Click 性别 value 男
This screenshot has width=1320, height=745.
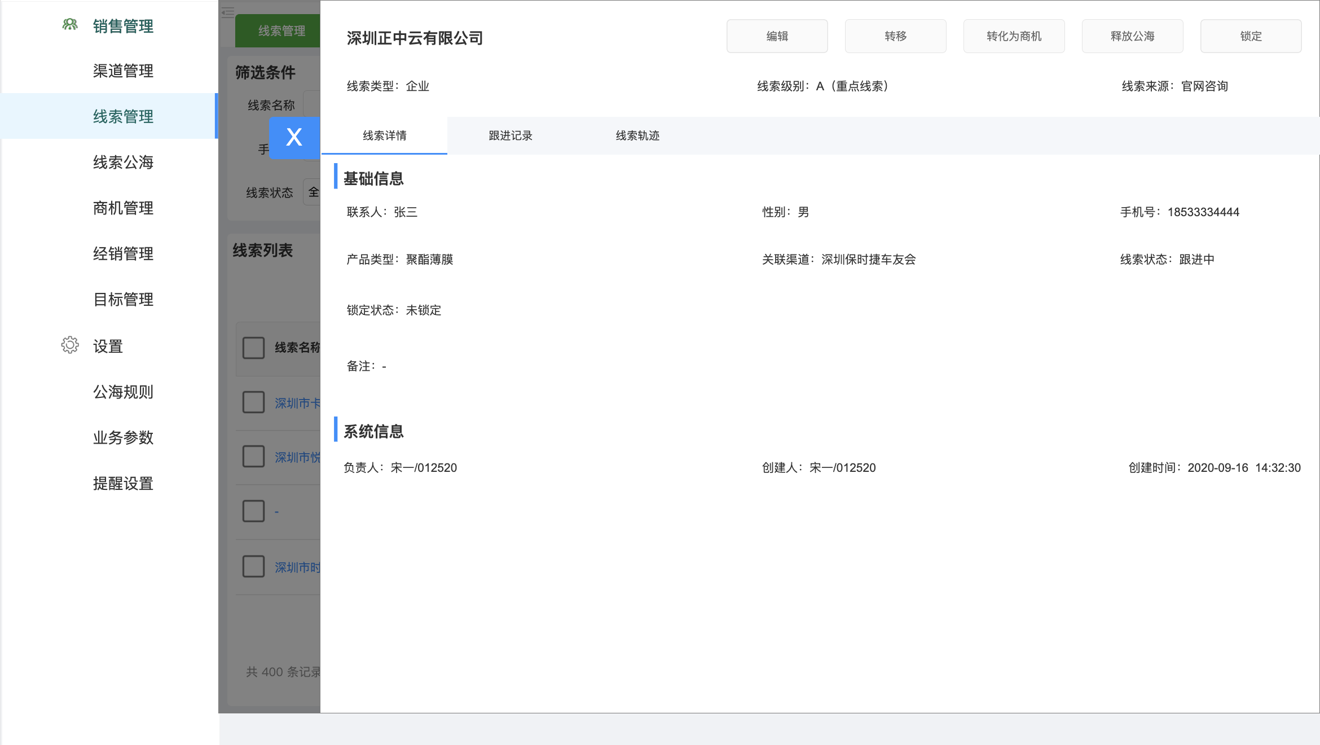pos(803,212)
